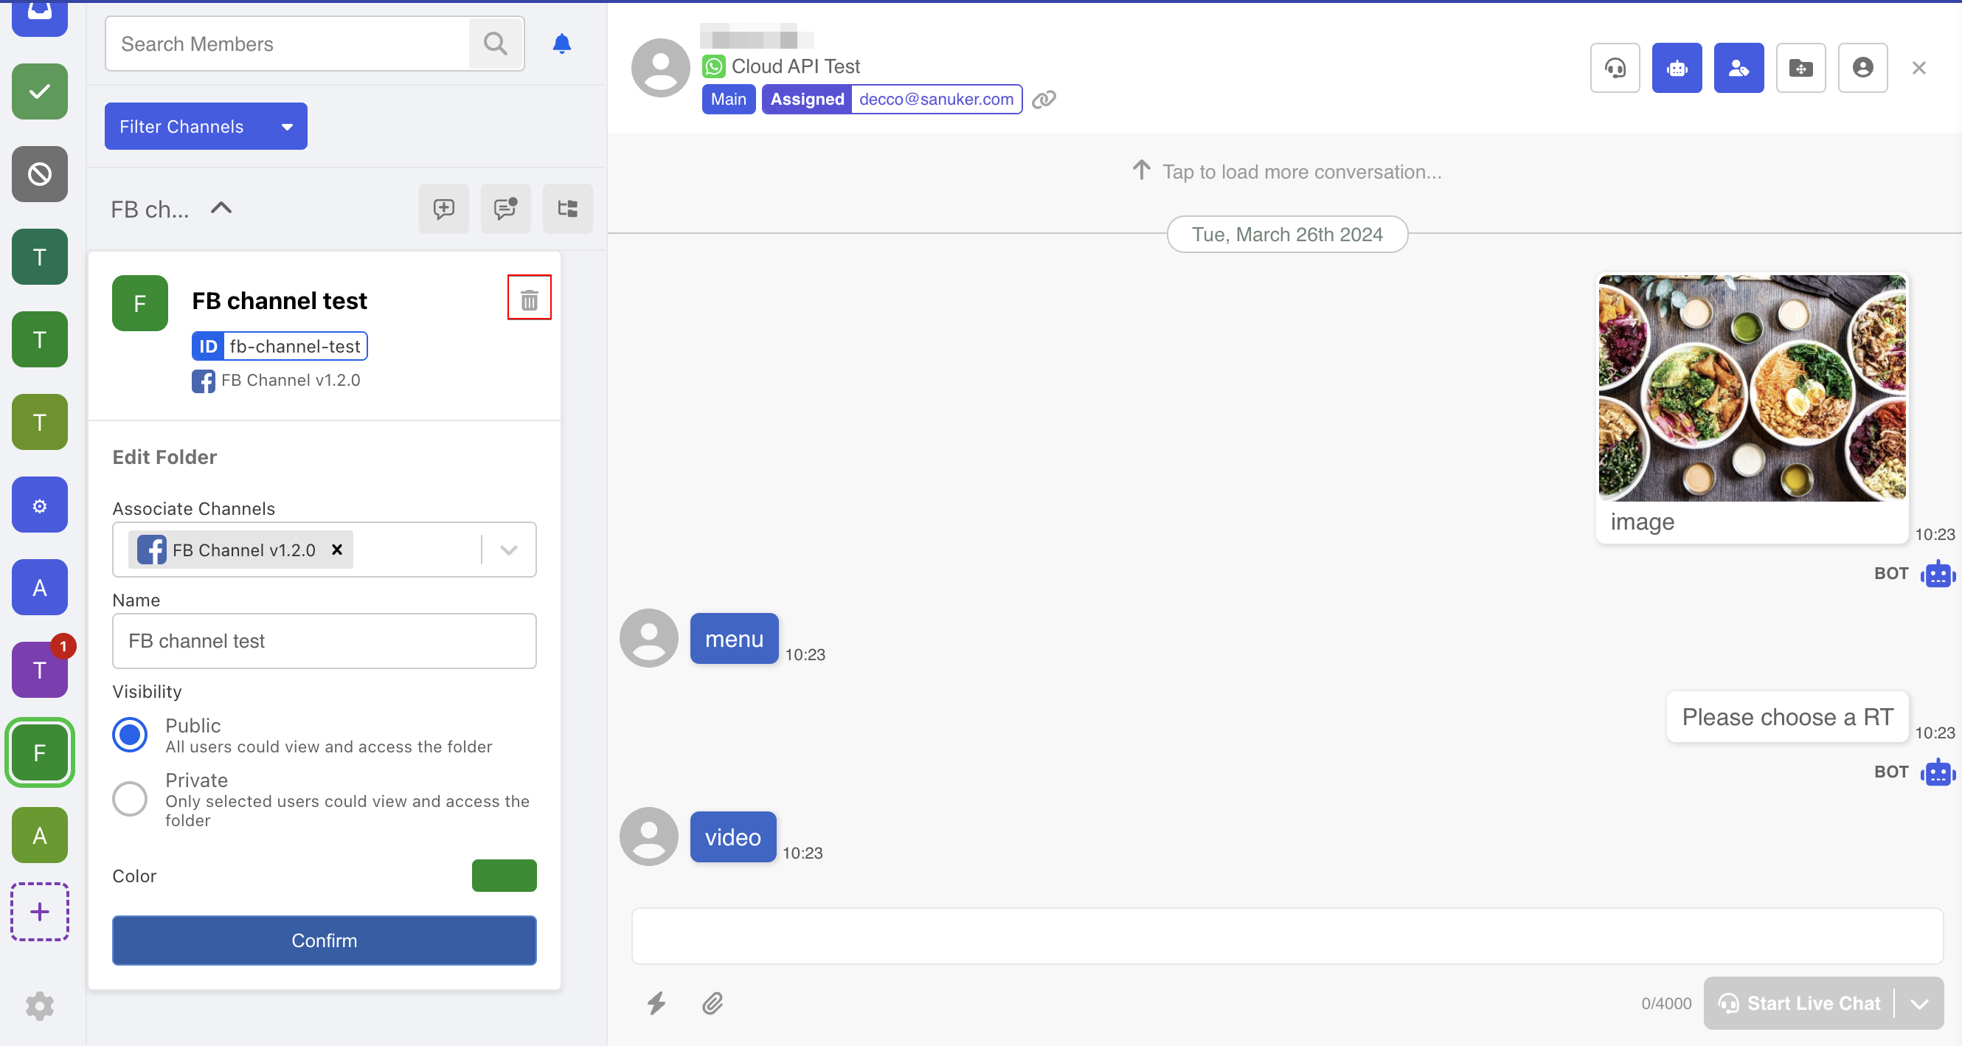The height and width of the screenshot is (1046, 1962).
Task: Click the assign user icon in header
Action: (x=1737, y=69)
